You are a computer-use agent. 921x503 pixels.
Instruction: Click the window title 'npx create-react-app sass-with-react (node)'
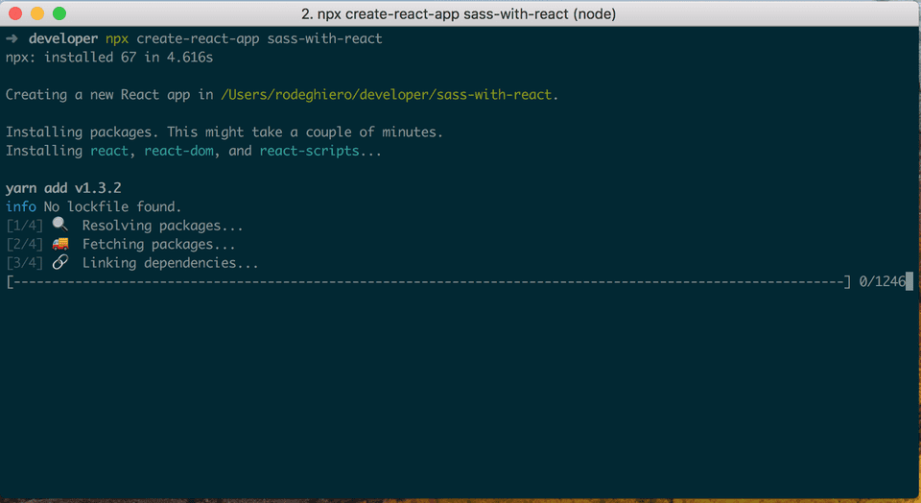point(459,13)
